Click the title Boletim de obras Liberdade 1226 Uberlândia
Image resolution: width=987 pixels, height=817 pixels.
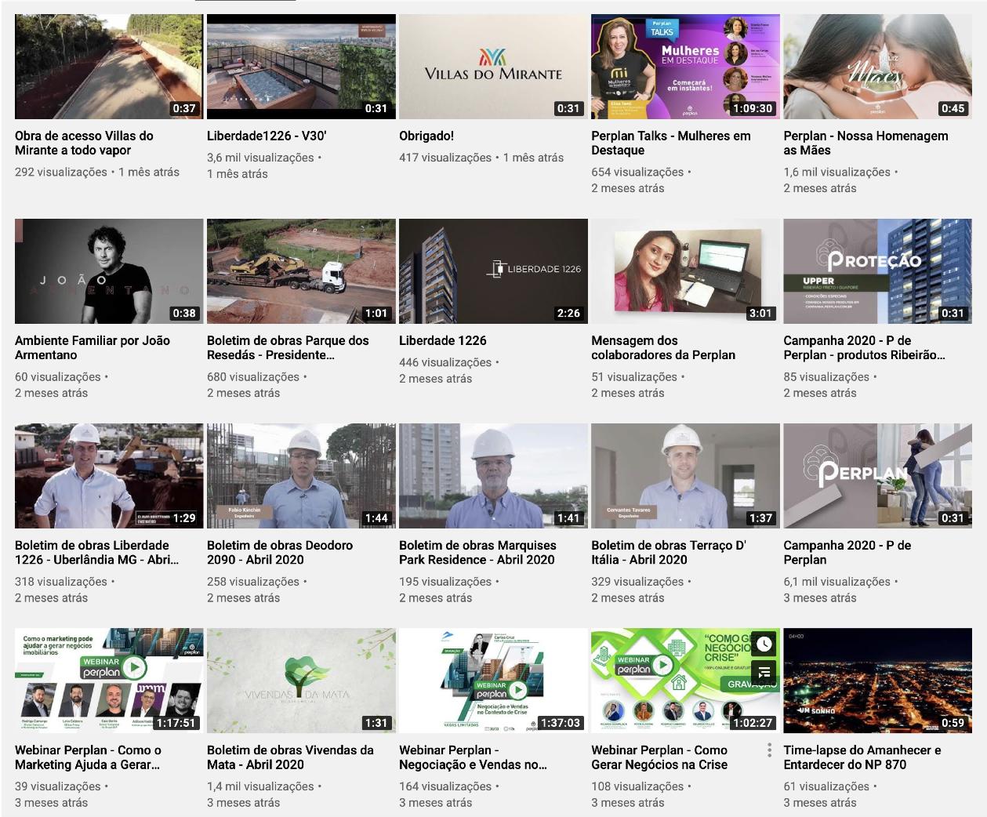point(96,552)
